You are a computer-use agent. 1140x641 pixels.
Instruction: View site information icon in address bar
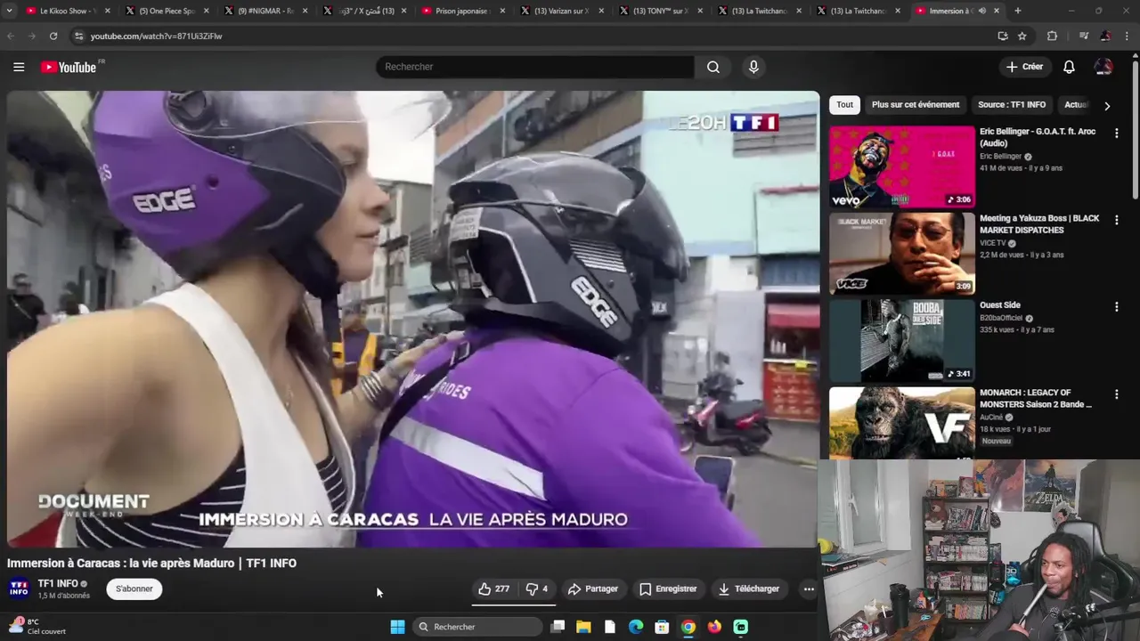point(78,36)
